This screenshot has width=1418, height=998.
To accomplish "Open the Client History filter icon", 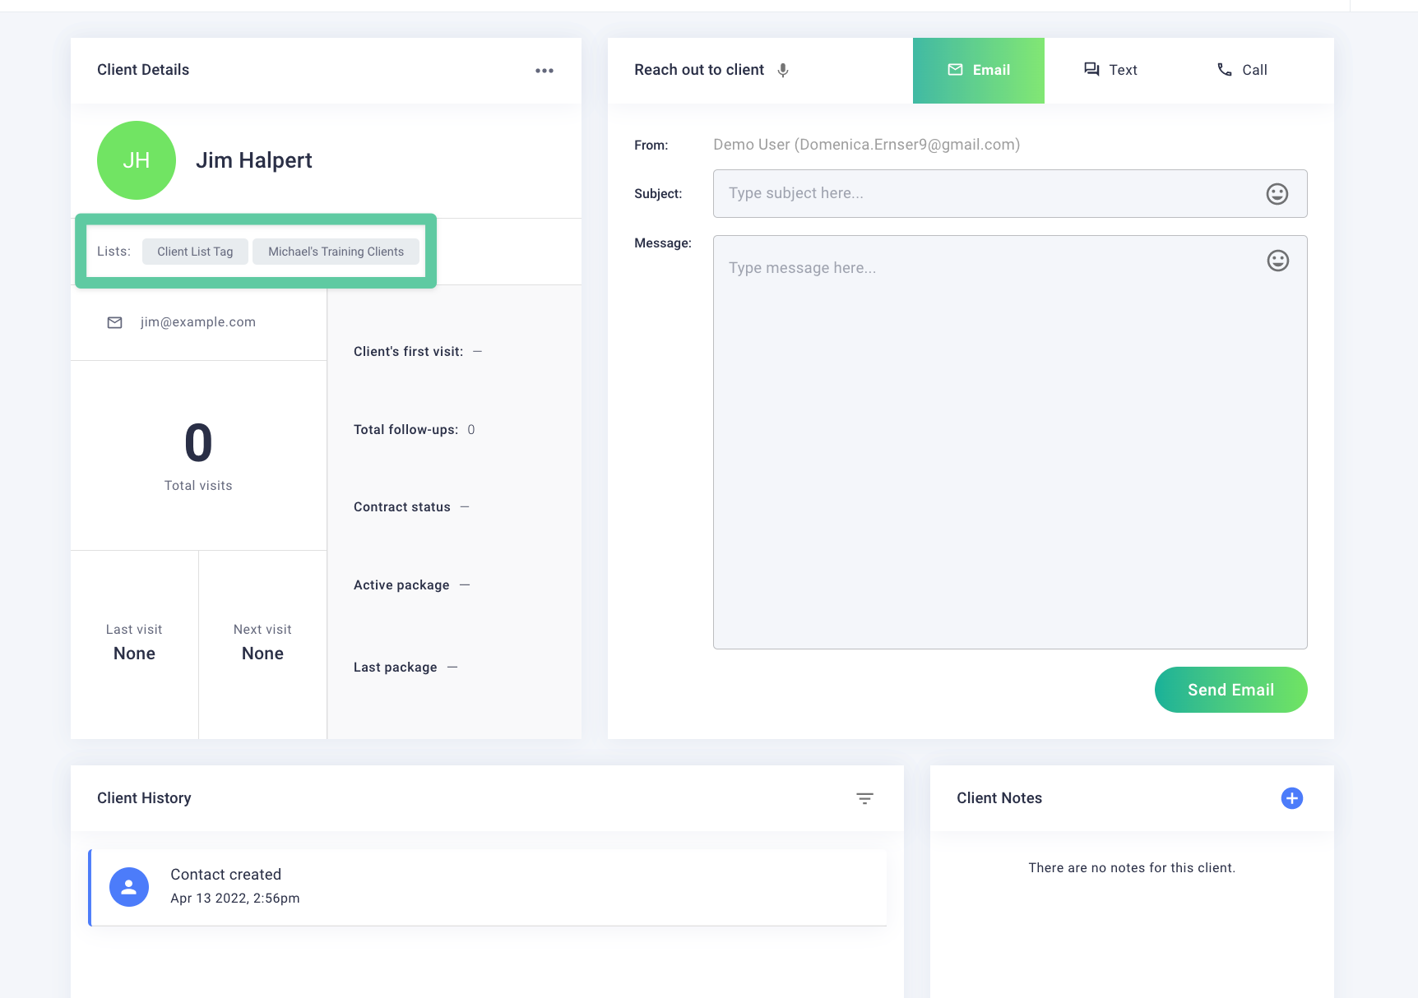I will 864,798.
